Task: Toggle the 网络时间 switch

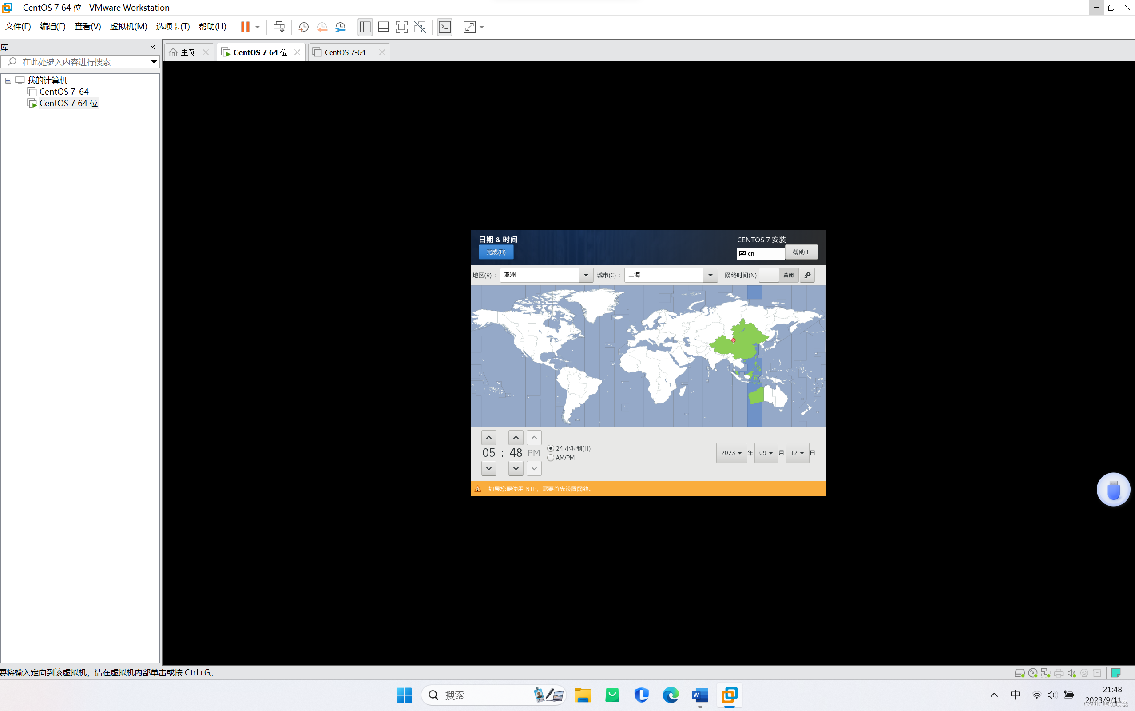Action: pyautogui.click(x=778, y=275)
